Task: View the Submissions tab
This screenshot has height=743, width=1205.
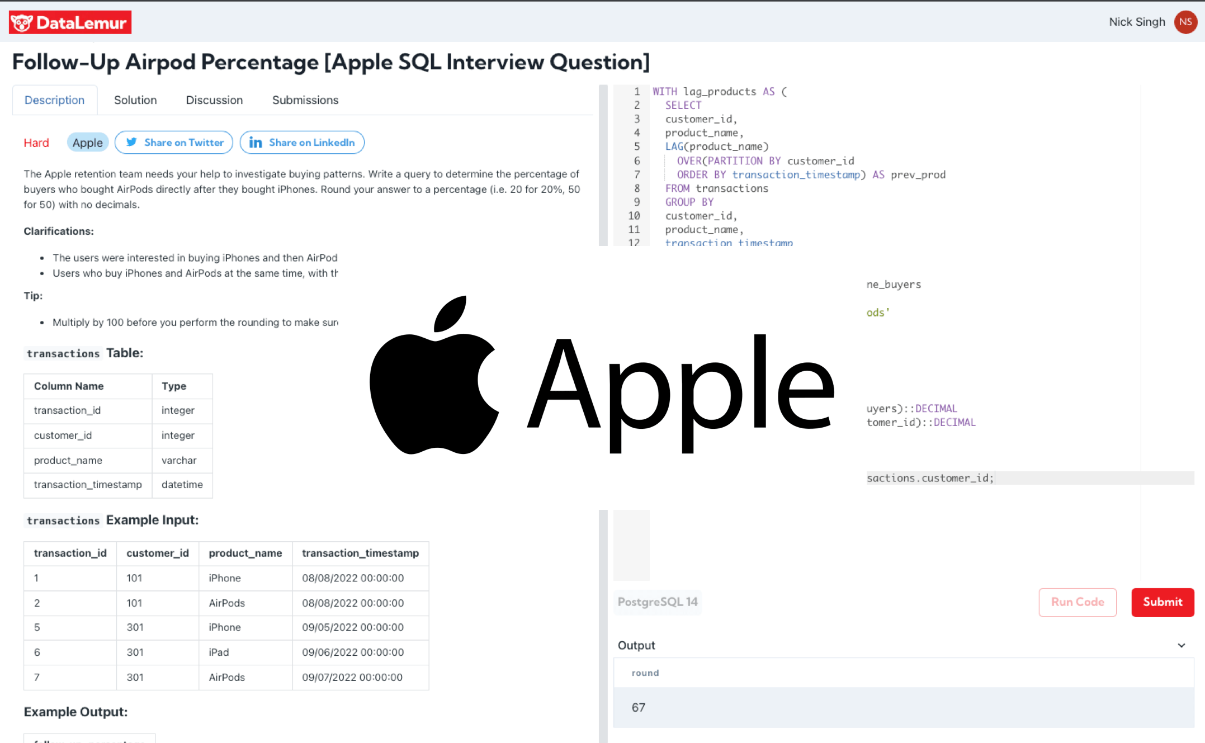Action: [x=305, y=100]
